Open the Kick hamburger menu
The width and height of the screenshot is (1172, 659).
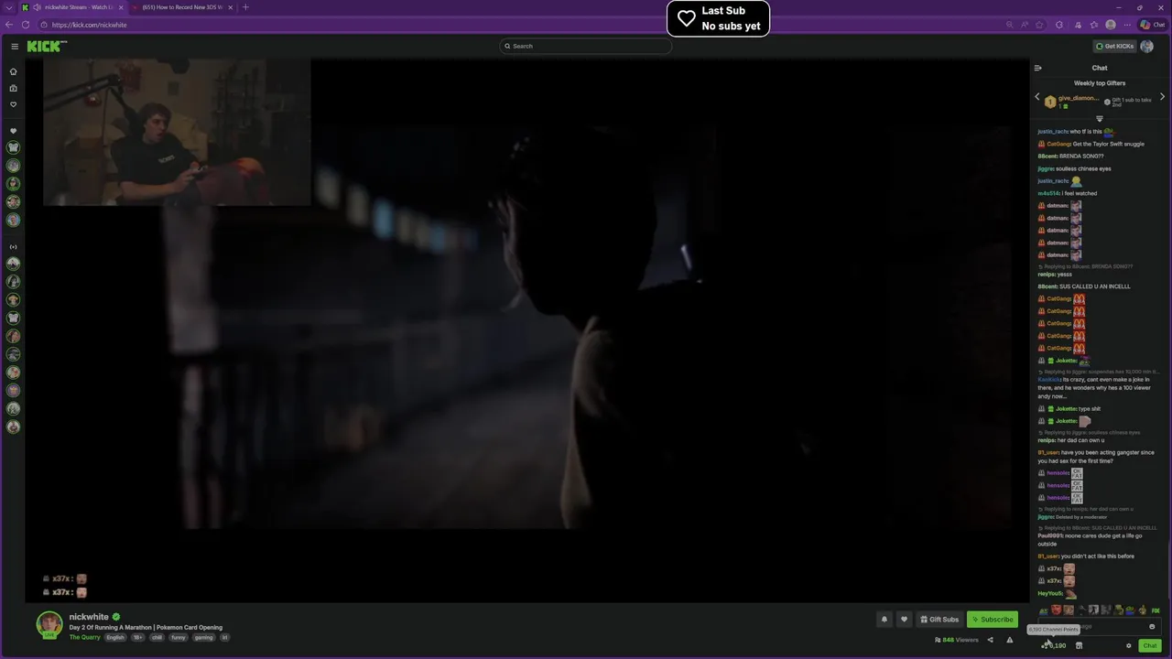pyautogui.click(x=15, y=46)
